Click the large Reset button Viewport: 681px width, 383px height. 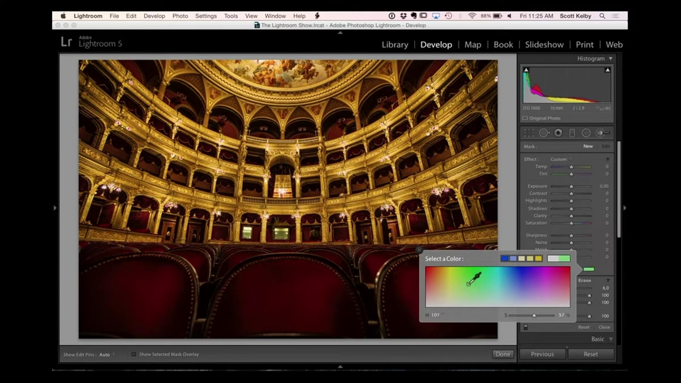pos(591,354)
